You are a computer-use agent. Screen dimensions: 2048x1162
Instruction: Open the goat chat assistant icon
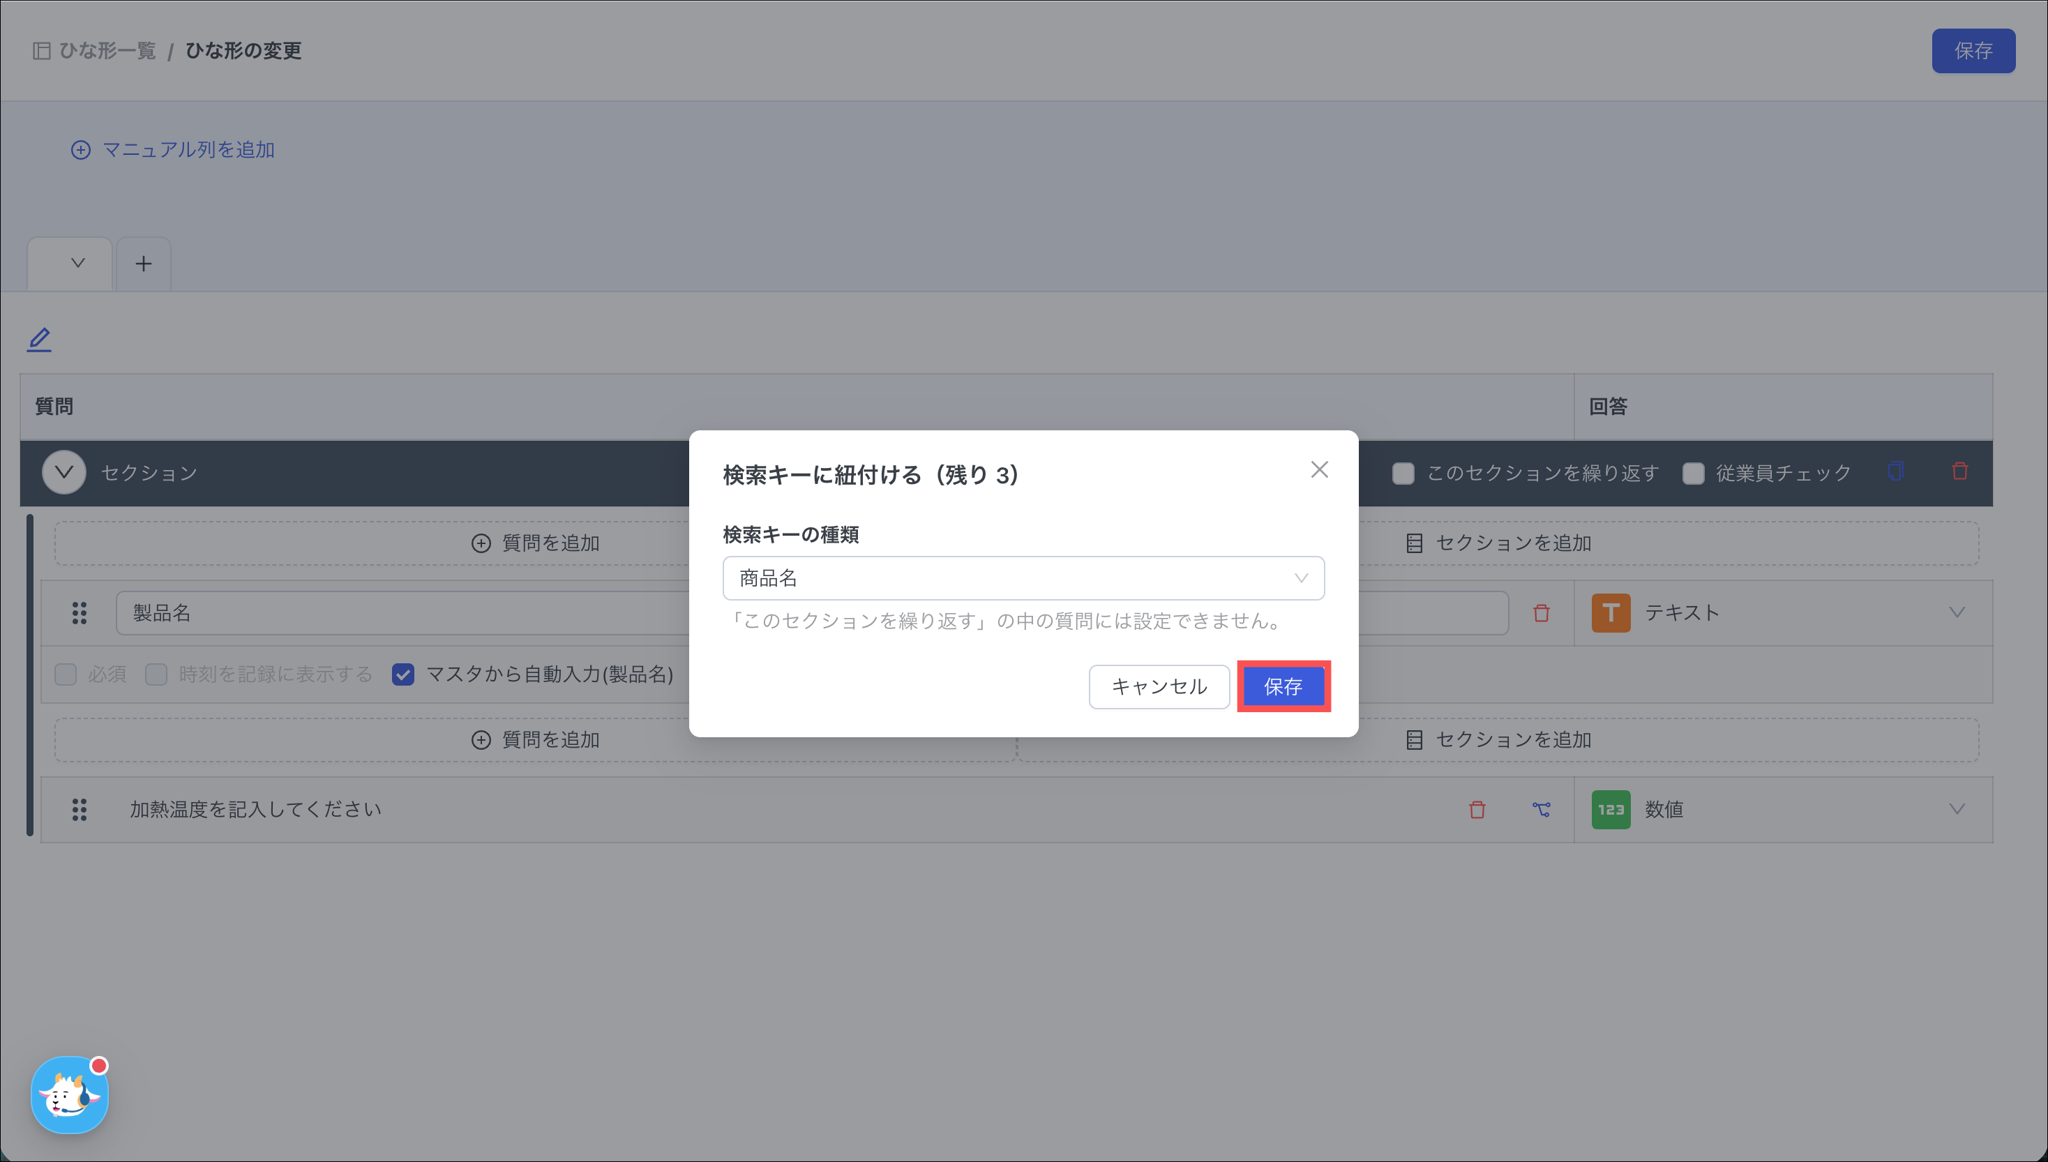pyautogui.click(x=70, y=1095)
